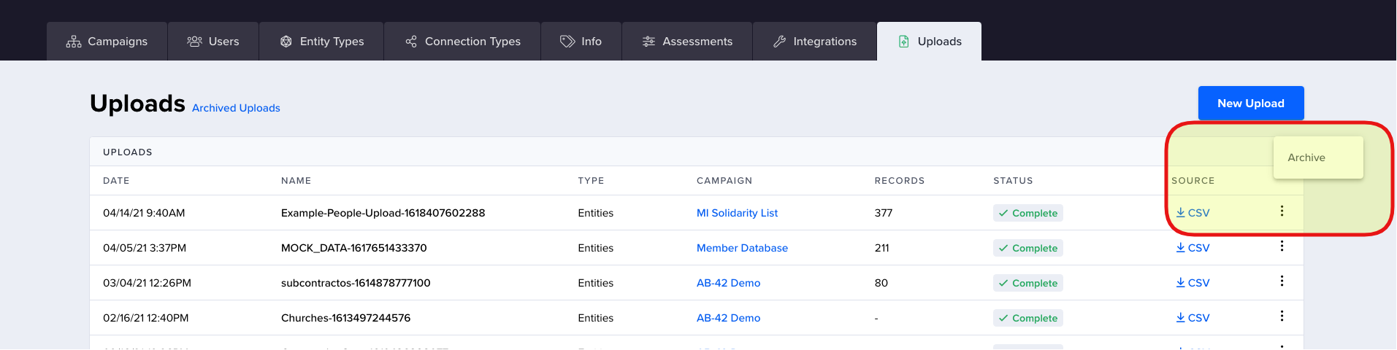Click records value 80
This screenshot has width=1397, height=350.
(x=881, y=283)
